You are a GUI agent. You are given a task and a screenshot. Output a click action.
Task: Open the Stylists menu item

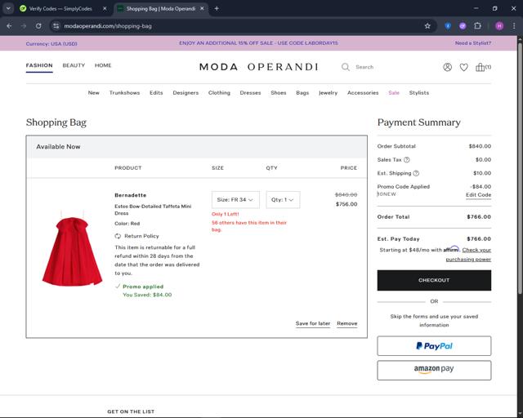419,93
